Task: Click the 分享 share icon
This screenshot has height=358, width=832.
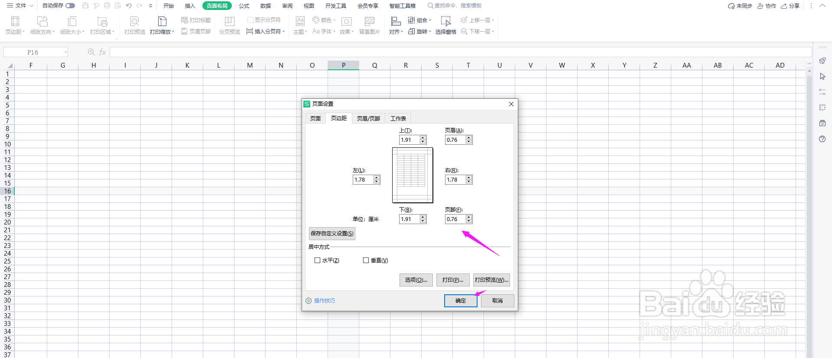Action: (790, 6)
